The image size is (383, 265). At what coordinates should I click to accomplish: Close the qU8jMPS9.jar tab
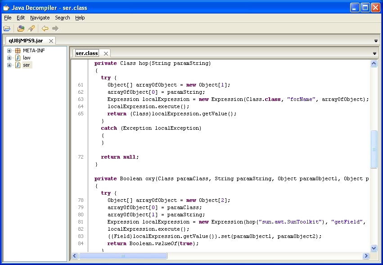51,41
